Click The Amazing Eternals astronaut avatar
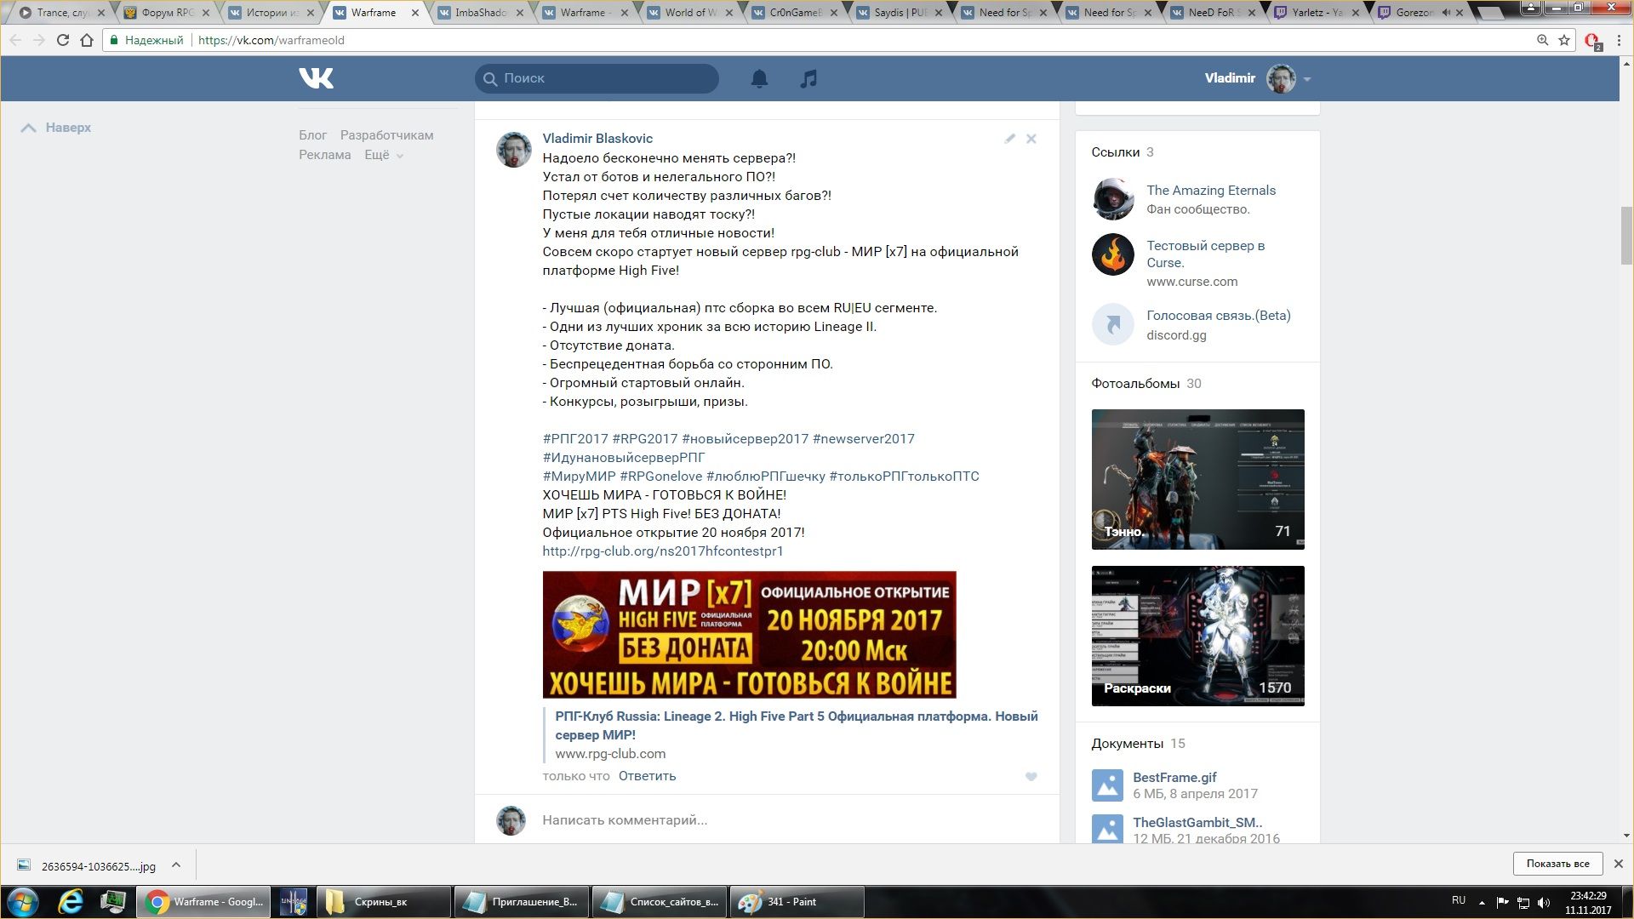The width and height of the screenshot is (1634, 919). [1113, 199]
